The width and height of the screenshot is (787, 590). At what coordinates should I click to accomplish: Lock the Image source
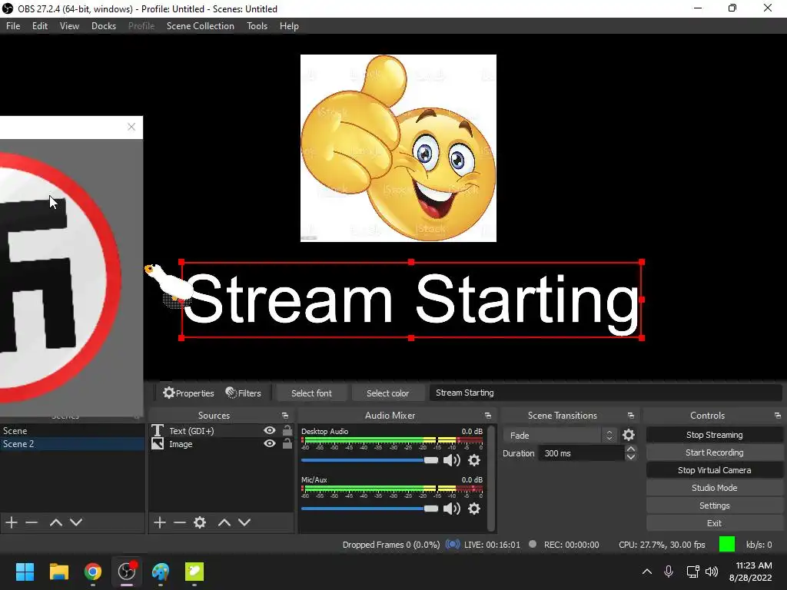point(287,443)
